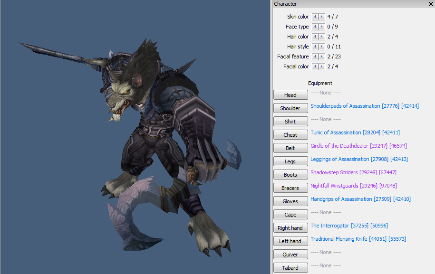435x274 pixels.
Task: Choose a Shirt item
Action: [x=290, y=122]
